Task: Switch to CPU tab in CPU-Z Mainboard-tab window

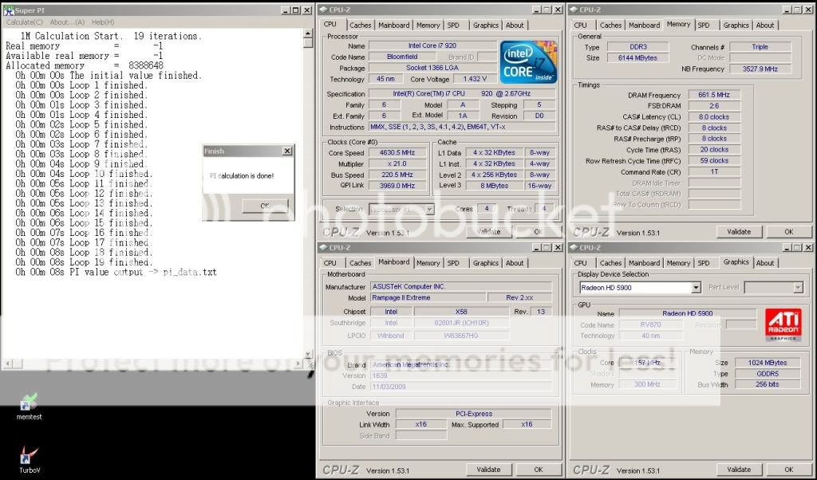Action: (x=330, y=263)
